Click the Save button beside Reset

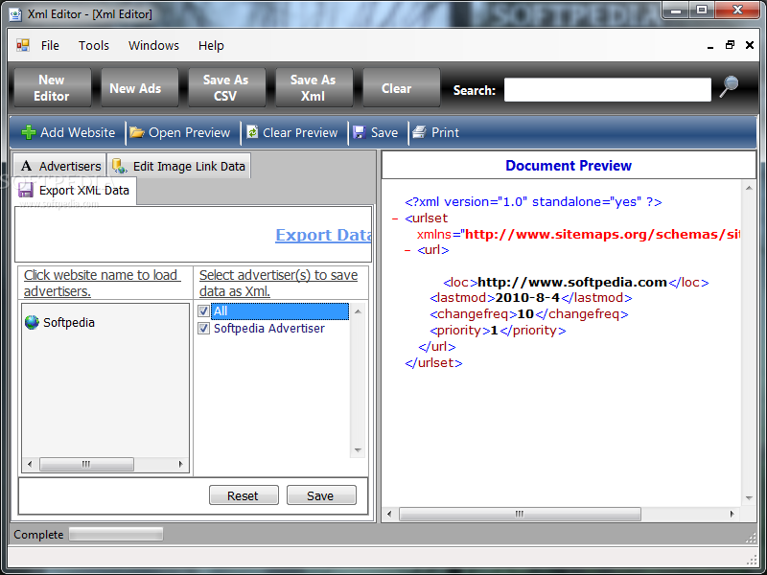(x=321, y=495)
